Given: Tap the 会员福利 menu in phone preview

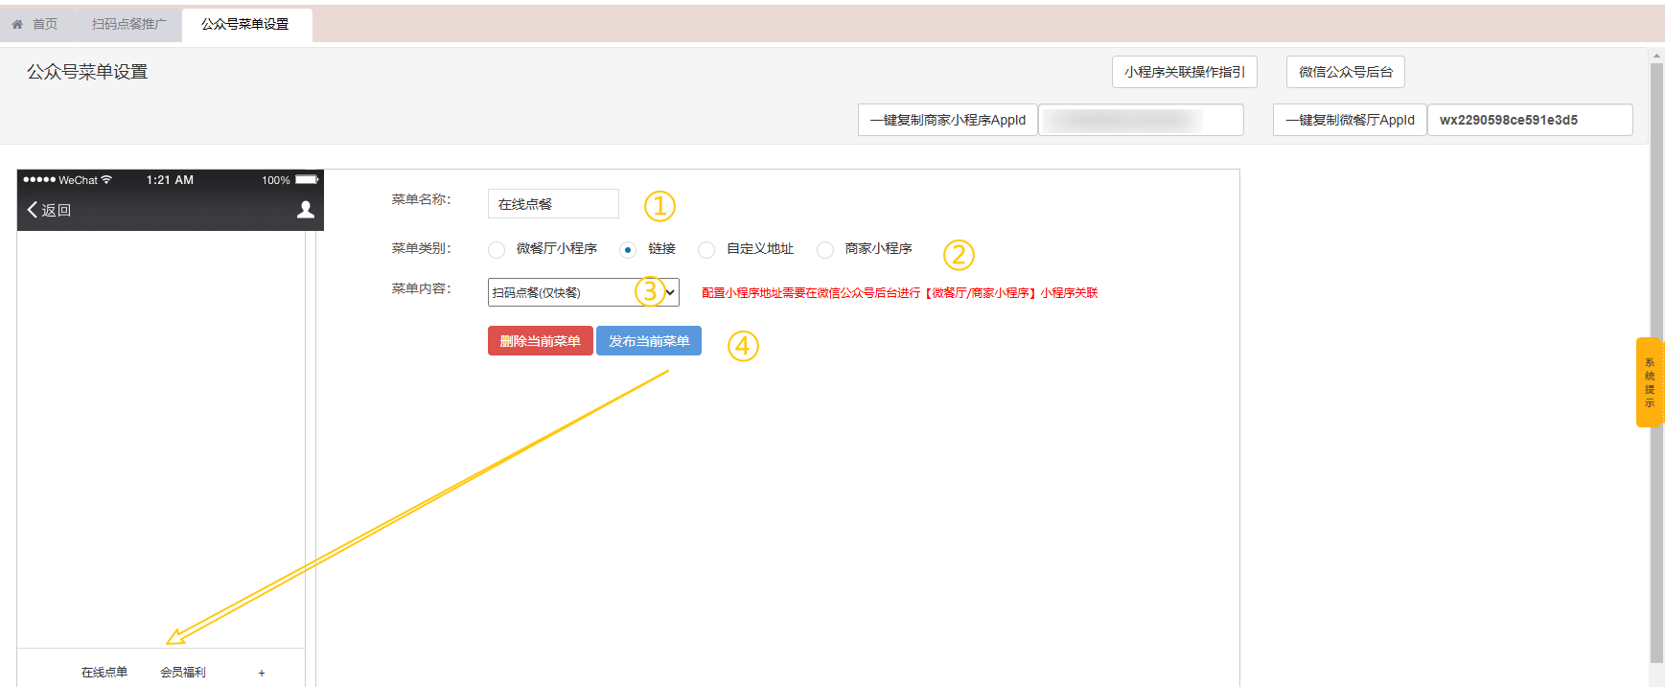Looking at the screenshot, I should click(x=183, y=673).
